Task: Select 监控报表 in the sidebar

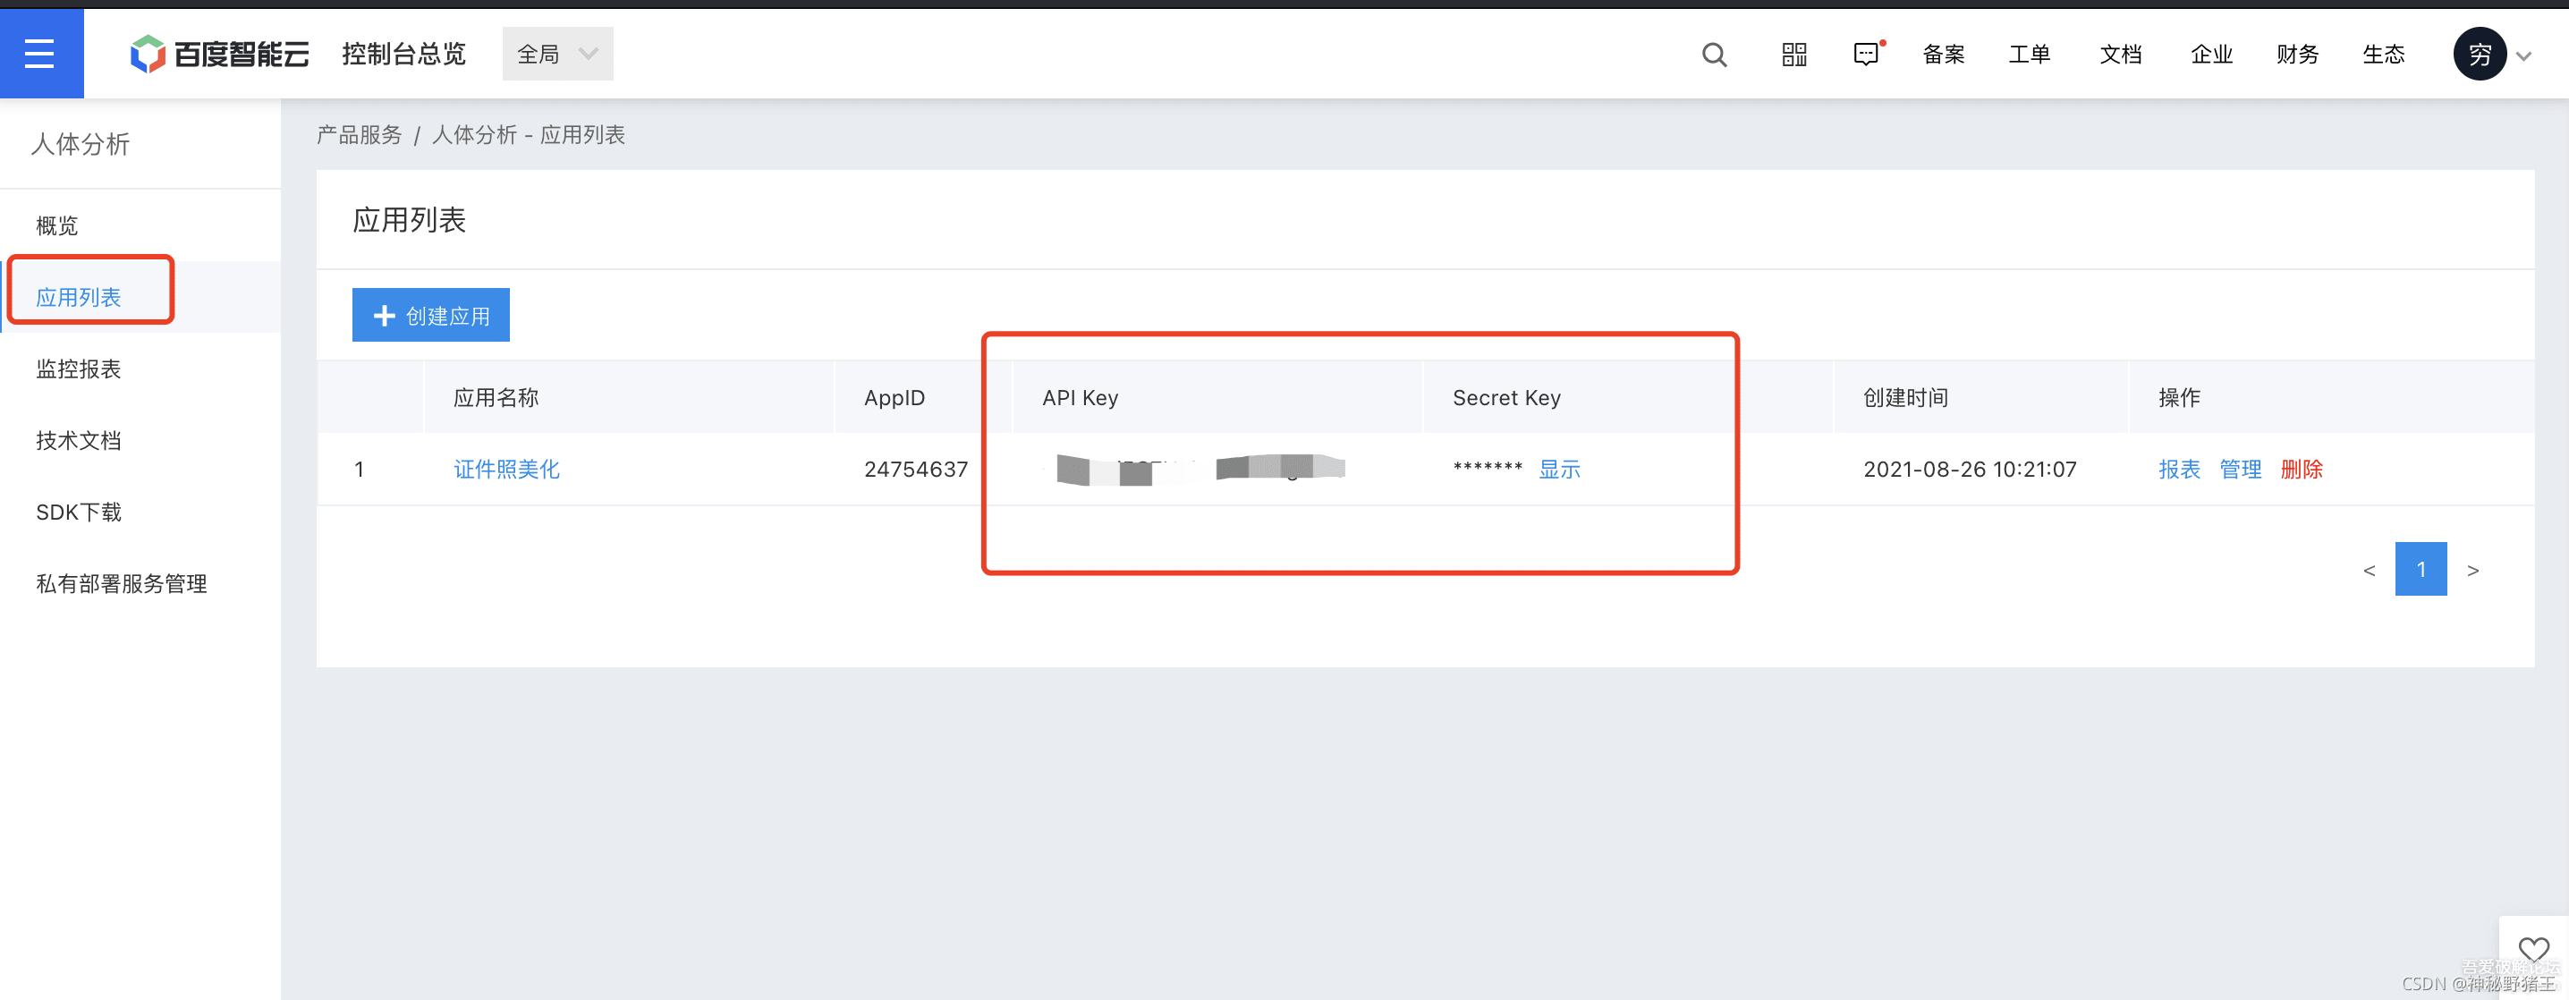Action: [x=78, y=369]
